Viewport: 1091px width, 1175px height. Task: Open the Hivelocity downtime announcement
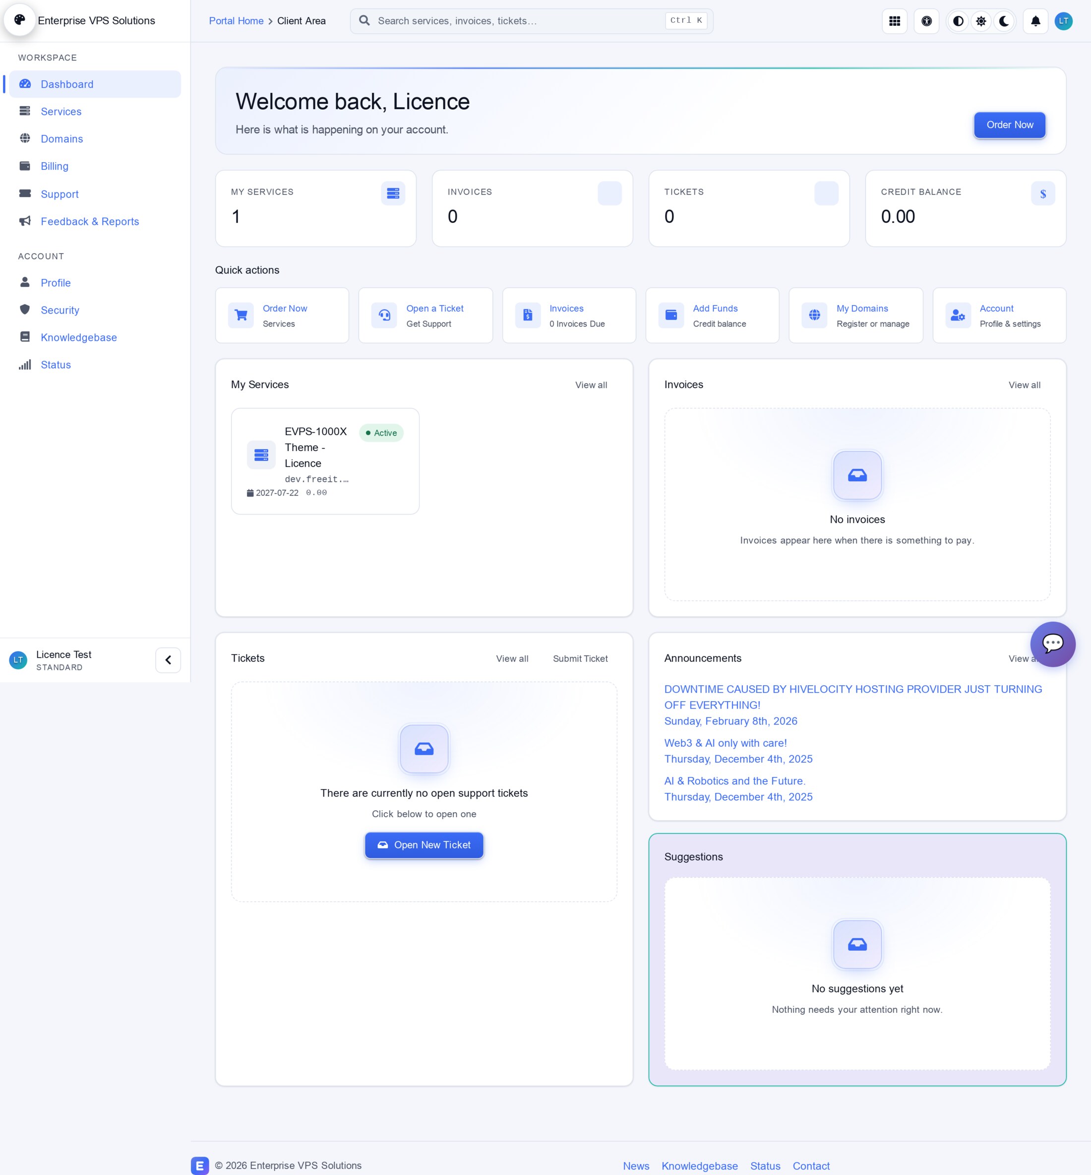coord(853,697)
